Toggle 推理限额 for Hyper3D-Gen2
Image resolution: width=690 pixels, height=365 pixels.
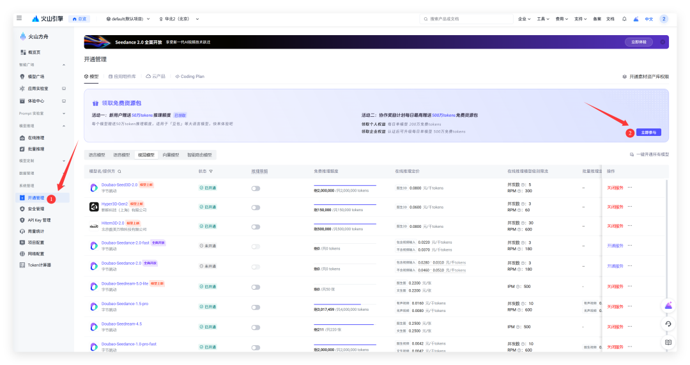(256, 207)
